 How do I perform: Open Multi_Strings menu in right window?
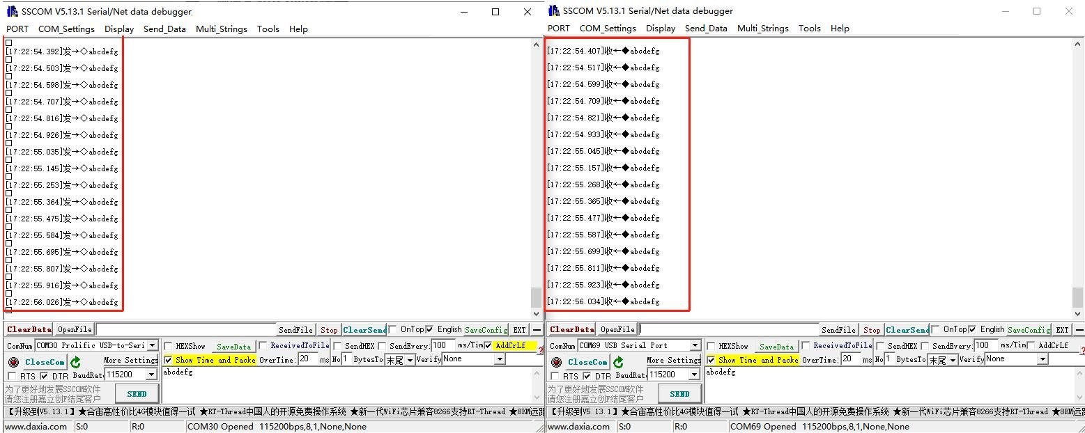pos(763,29)
